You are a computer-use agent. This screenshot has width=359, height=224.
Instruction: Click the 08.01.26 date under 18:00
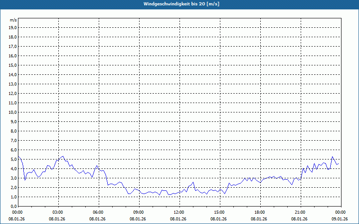coord(259,219)
